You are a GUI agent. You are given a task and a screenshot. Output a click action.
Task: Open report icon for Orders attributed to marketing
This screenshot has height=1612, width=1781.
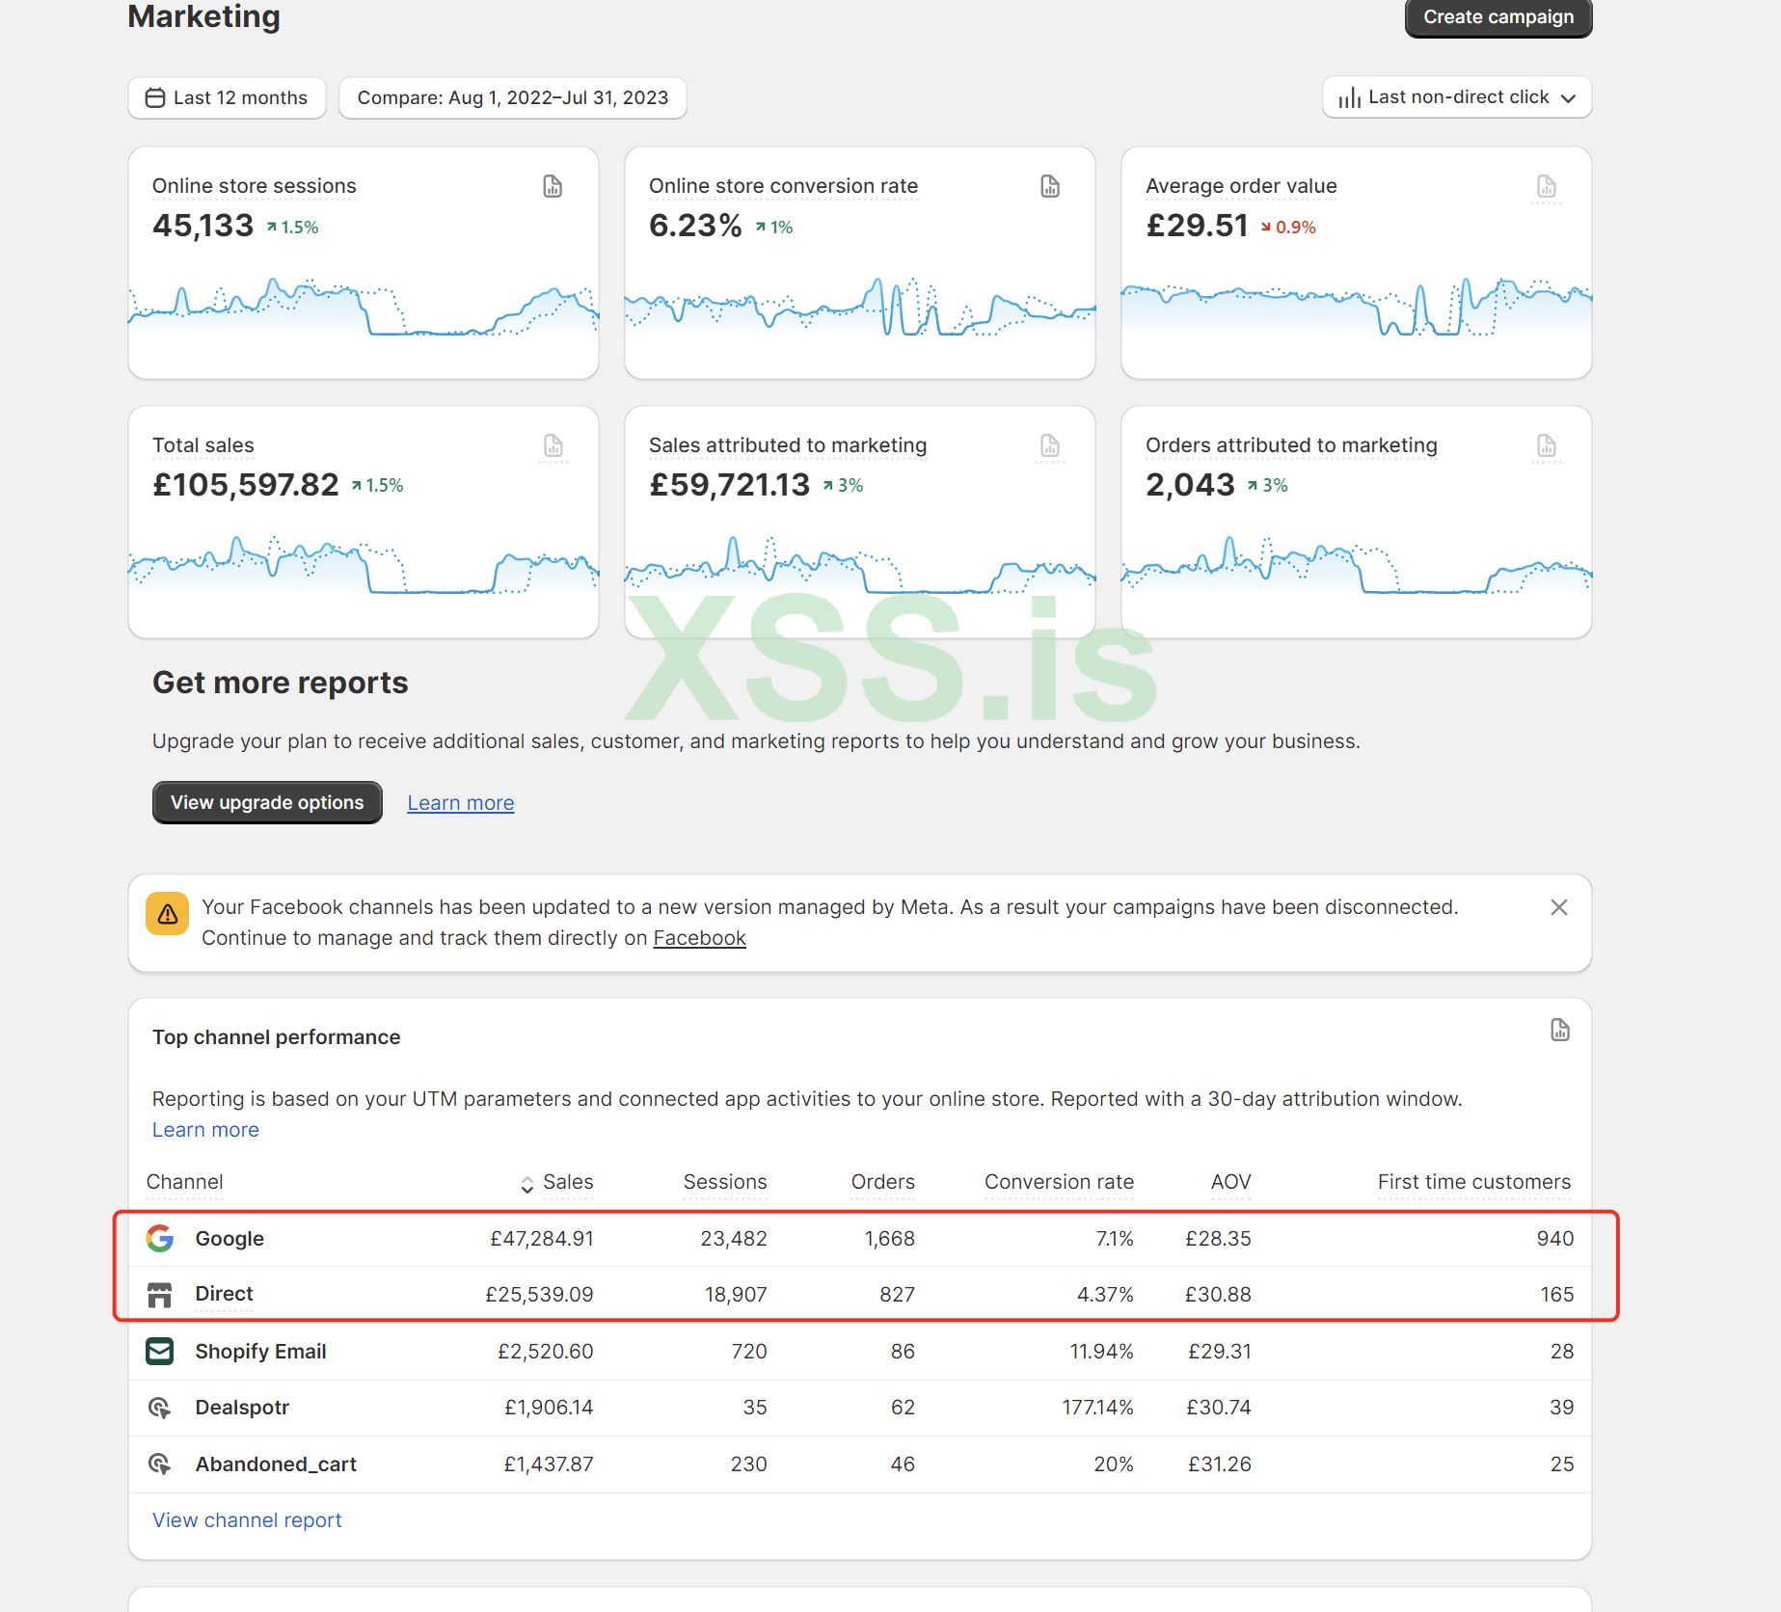[x=1547, y=445]
